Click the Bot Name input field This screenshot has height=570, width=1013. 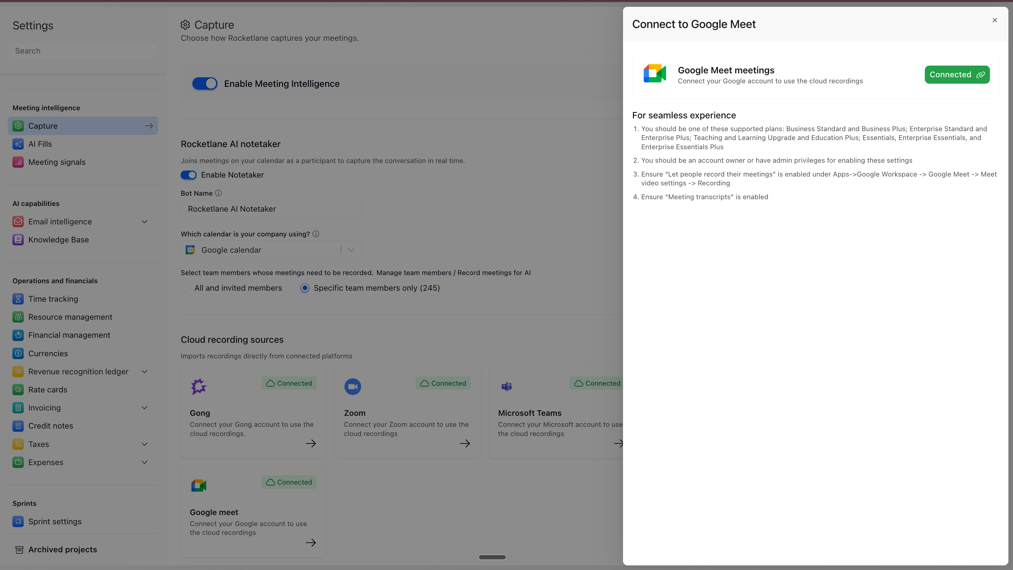click(x=271, y=209)
